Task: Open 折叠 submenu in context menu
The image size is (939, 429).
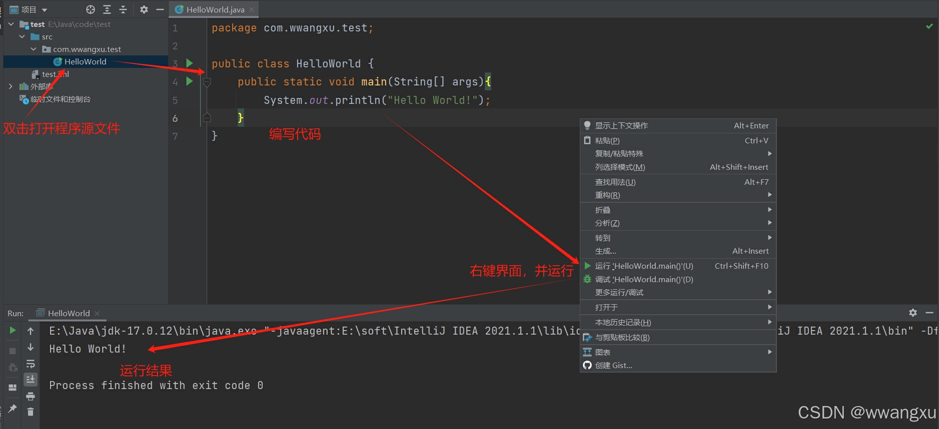Action: point(678,210)
